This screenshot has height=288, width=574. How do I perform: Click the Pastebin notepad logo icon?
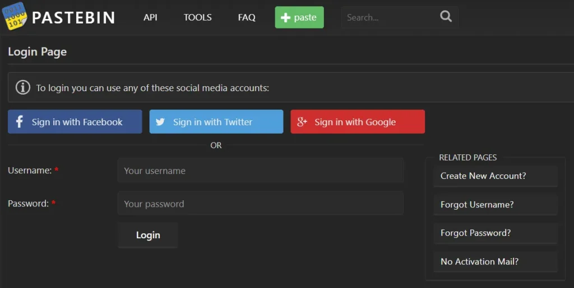coord(15,16)
